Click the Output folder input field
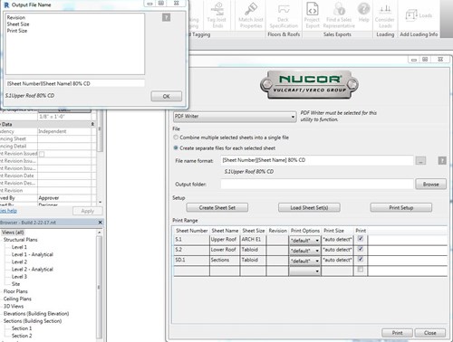Screen dimensions: 453x342 pyautogui.click(x=317, y=184)
